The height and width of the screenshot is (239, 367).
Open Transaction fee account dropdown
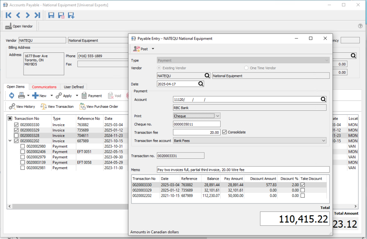point(323,140)
